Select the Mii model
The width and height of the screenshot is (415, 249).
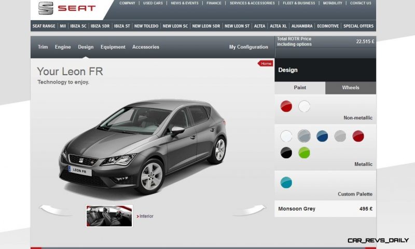point(63,26)
